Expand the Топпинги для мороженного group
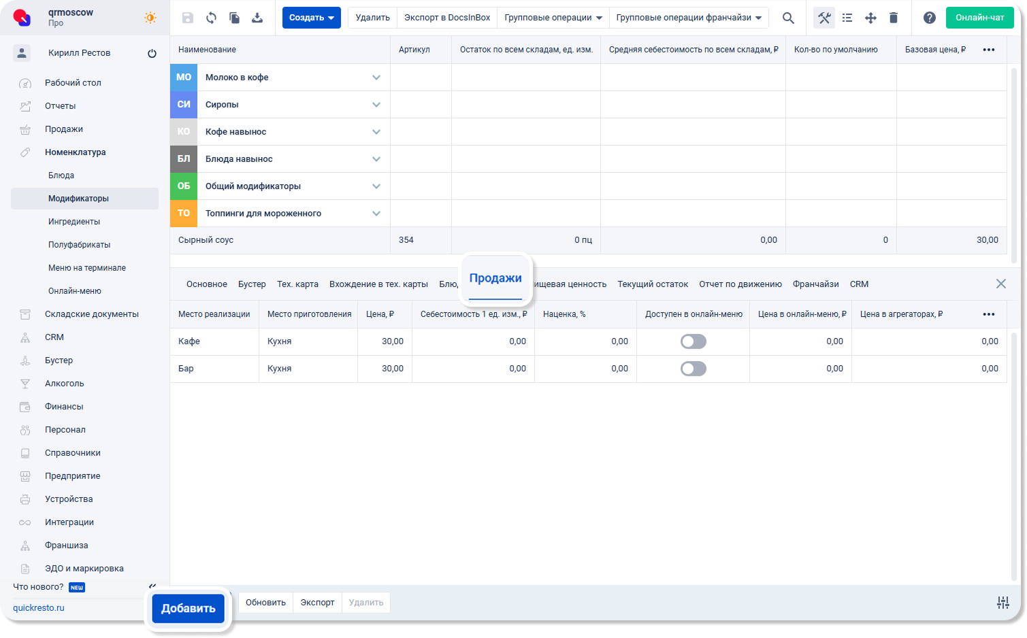Image resolution: width=1027 pixels, height=638 pixels. (376, 214)
